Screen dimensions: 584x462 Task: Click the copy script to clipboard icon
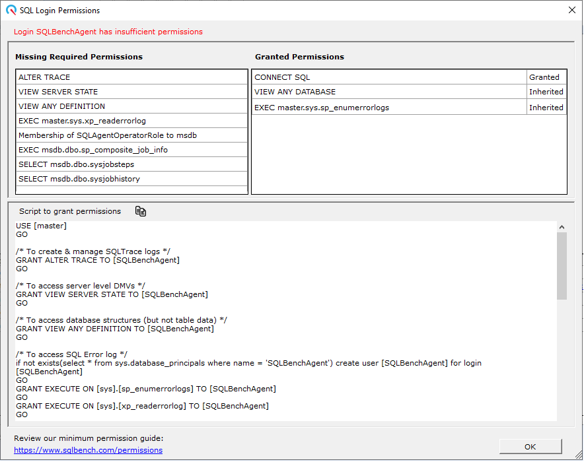(139, 211)
